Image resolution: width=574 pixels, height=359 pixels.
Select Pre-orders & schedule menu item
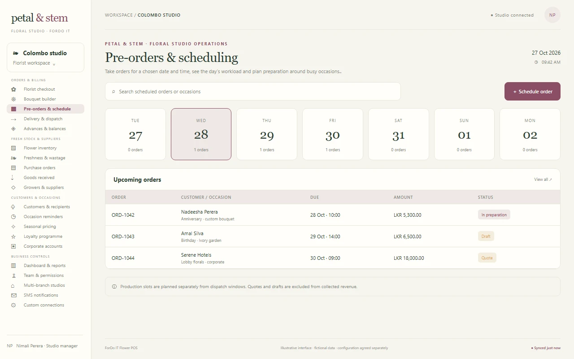(45, 109)
